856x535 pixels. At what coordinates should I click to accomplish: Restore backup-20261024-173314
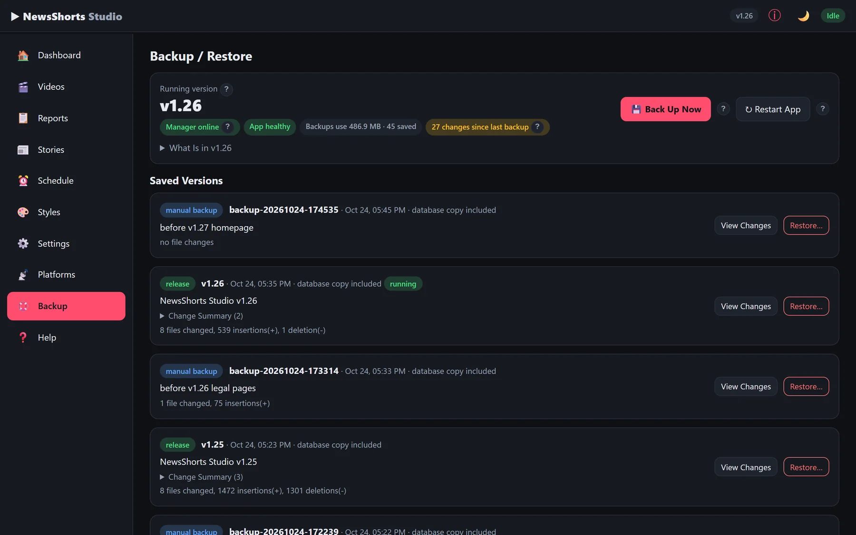pos(806,387)
